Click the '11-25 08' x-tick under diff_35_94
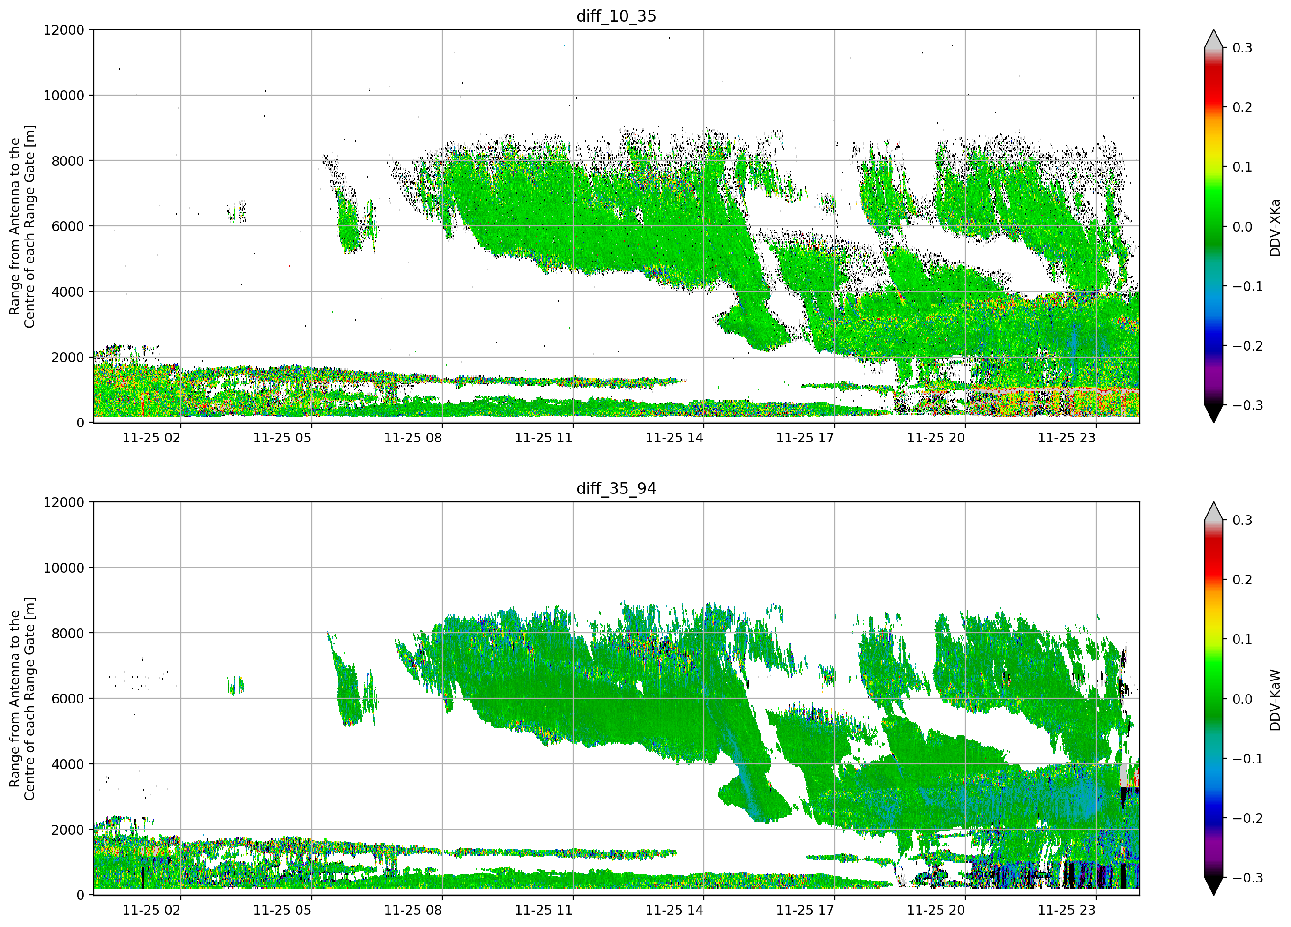The image size is (1291, 927). click(413, 911)
